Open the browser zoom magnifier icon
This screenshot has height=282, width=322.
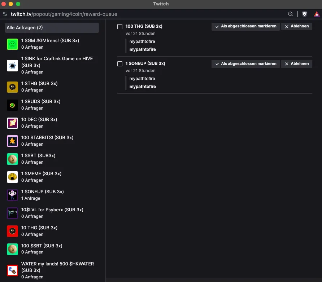[290, 14]
